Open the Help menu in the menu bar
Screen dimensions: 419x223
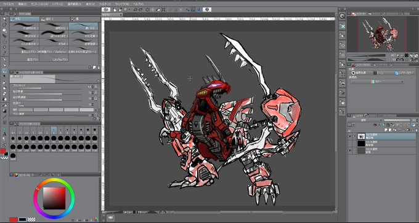pyautogui.click(x=138, y=4)
